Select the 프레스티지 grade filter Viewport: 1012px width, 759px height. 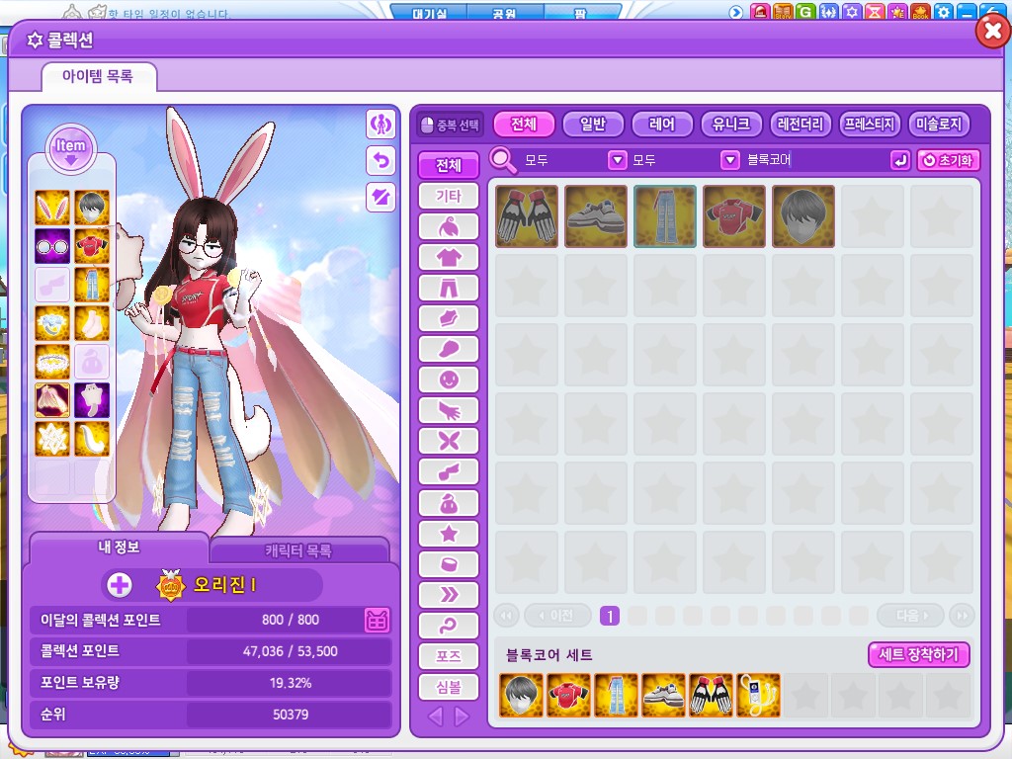pos(870,124)
